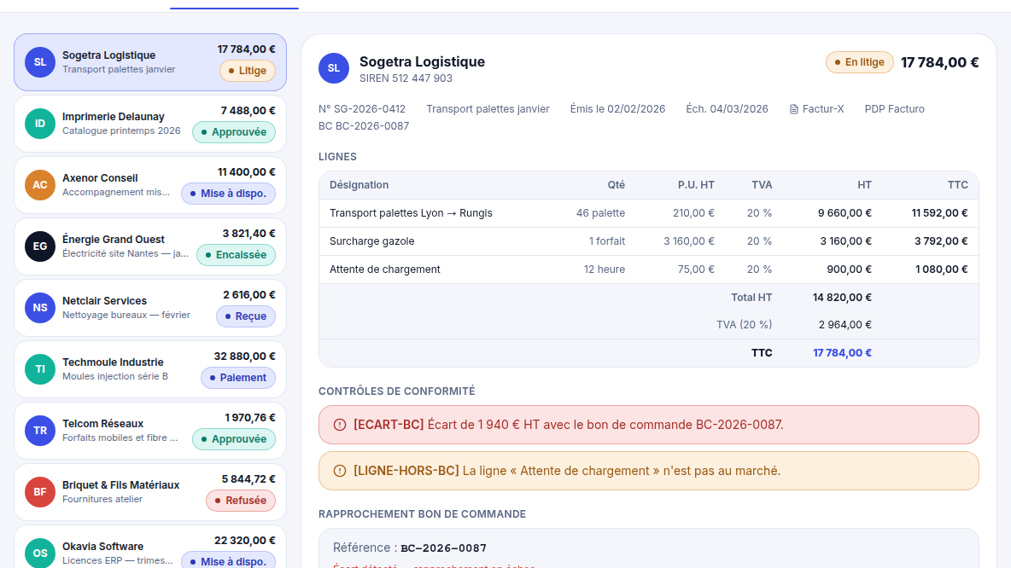Click Émis le 02/02/2026 date
Image resolution: width=1011 pixels, height=568 pixels.
click(x=617, y=109)
